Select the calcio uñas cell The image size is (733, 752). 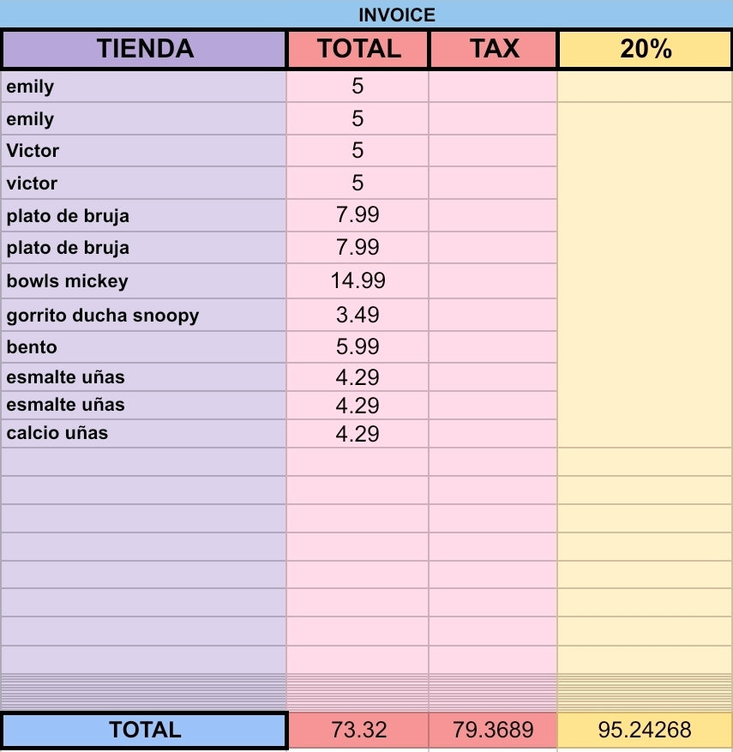click(x=144, y=434)
